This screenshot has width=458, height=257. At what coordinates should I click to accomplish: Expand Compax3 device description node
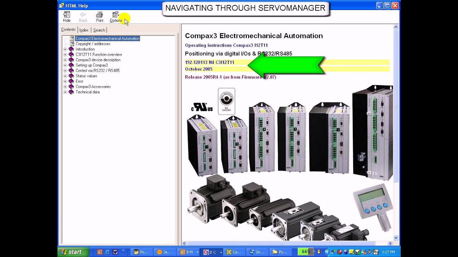pyautogui.click(x=65, y=60)
